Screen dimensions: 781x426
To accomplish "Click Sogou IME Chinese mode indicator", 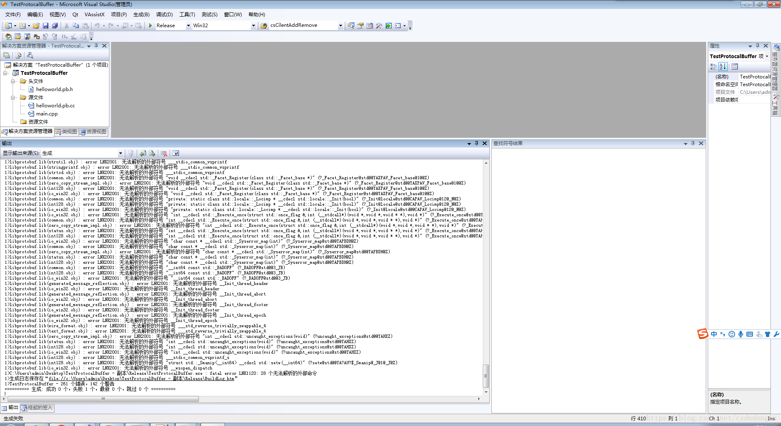I will 714,334.
